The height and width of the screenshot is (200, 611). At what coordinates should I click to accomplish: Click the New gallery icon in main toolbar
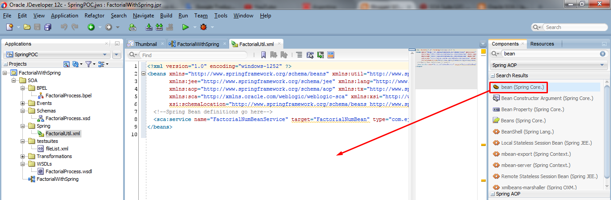10,27
